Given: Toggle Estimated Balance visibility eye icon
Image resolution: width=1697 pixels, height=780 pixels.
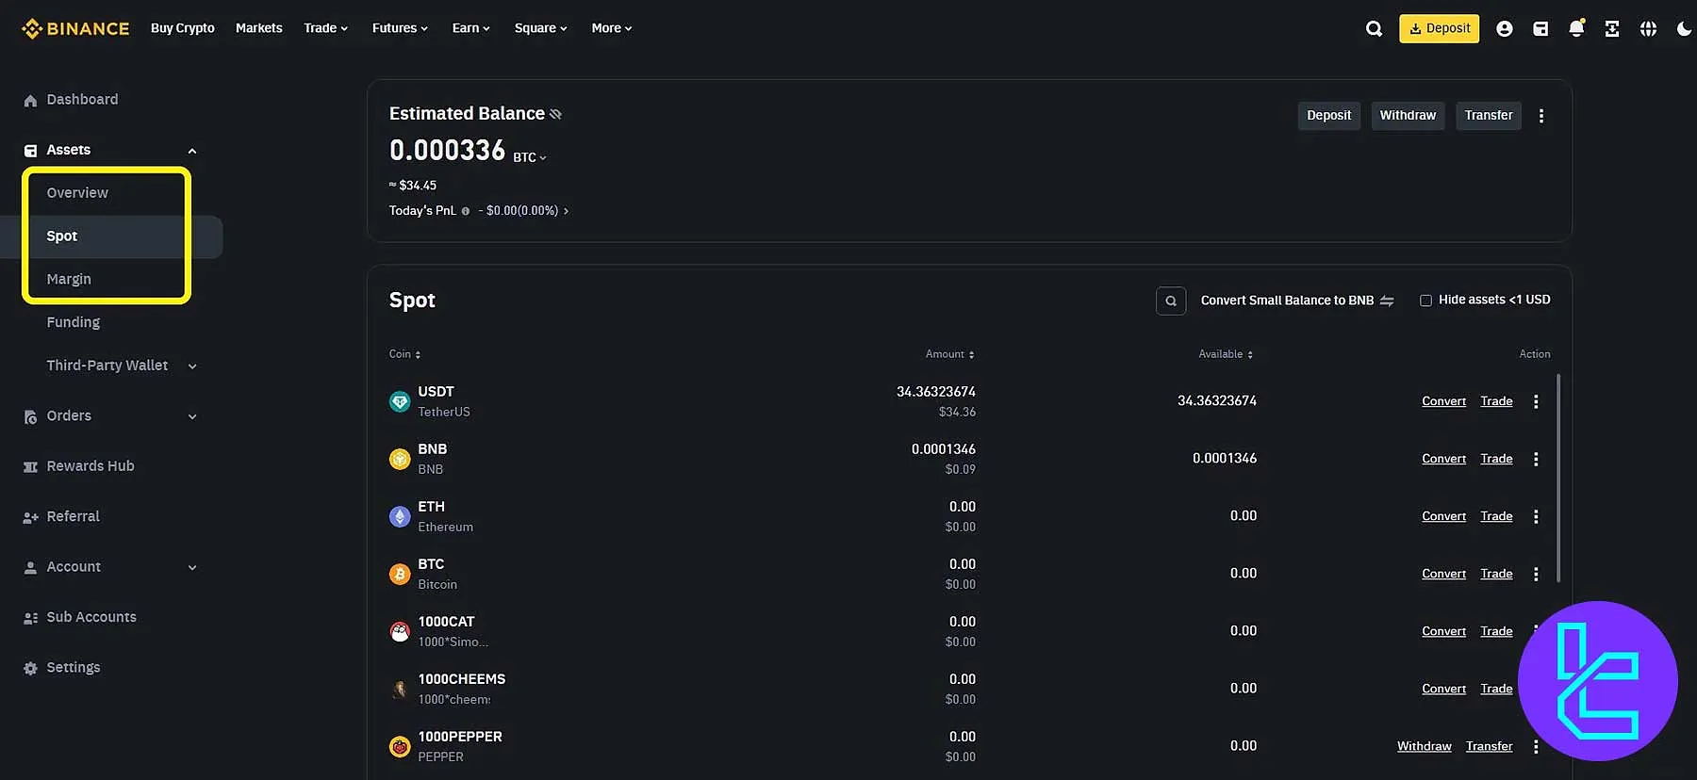Looking at the screenshot, I should 555,114.
